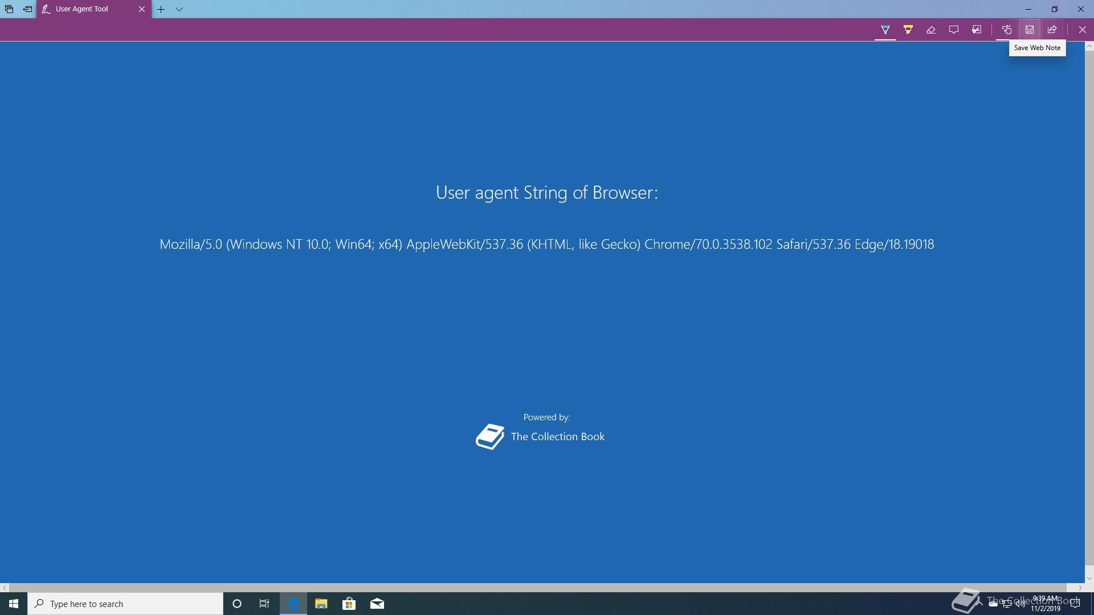Open tabs you've set aside
This screenshot has height=615, width=1094.
point(9,9)
